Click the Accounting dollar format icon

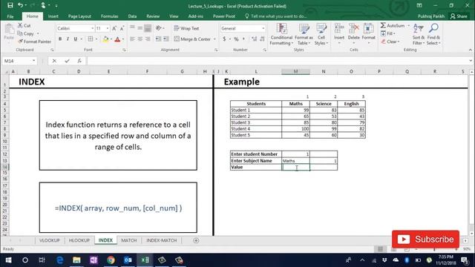[224, 39]
